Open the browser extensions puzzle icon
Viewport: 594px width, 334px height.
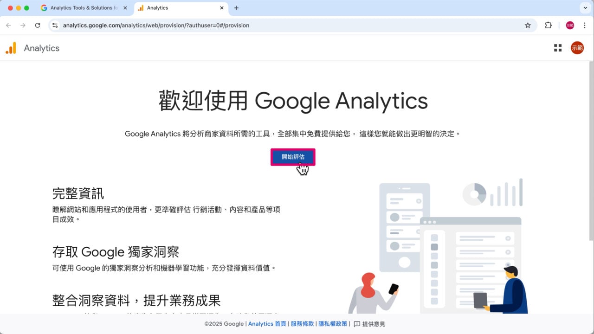coord(548,26)
